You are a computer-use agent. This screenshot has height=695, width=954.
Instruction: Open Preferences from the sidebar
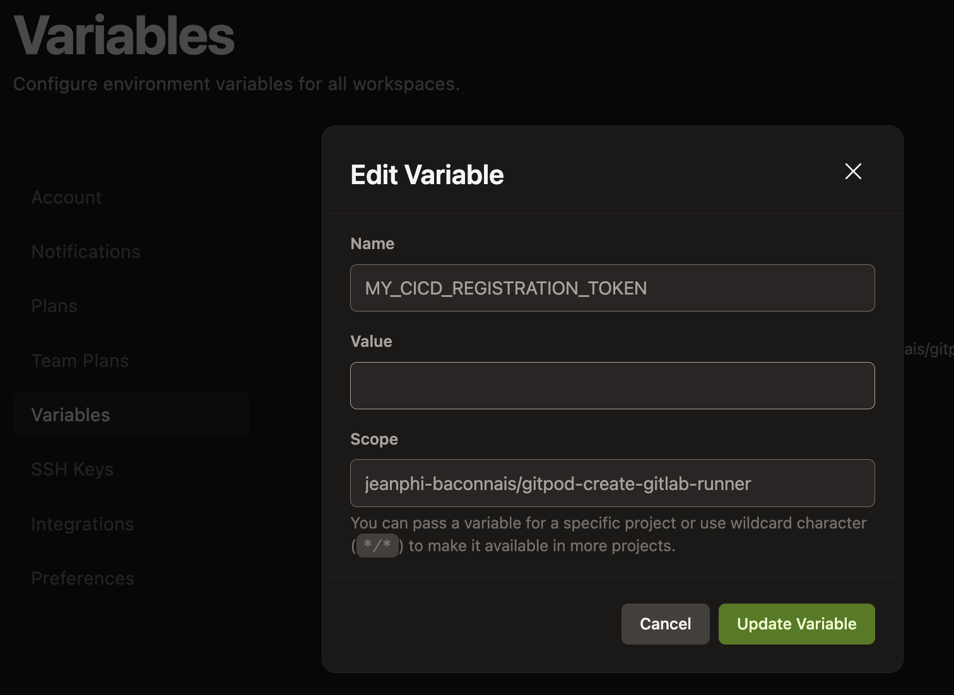pyautogui.click(x=83, y=578)
